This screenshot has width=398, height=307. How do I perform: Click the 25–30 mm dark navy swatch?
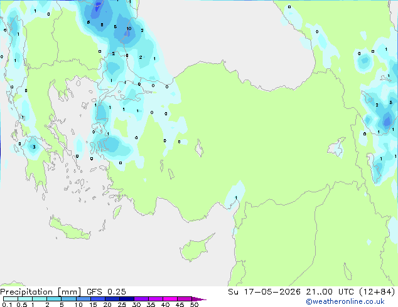click(126, 299)
